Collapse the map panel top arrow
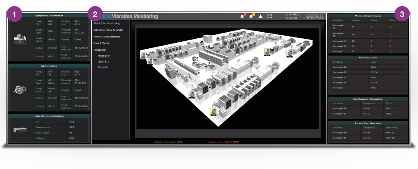 coord(229,27)
